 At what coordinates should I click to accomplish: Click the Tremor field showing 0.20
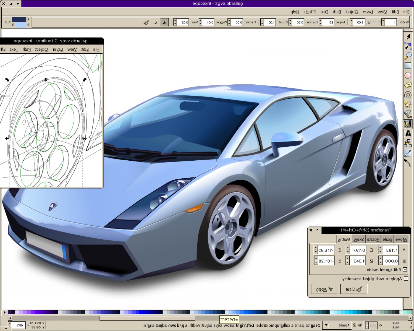(237, 22)
